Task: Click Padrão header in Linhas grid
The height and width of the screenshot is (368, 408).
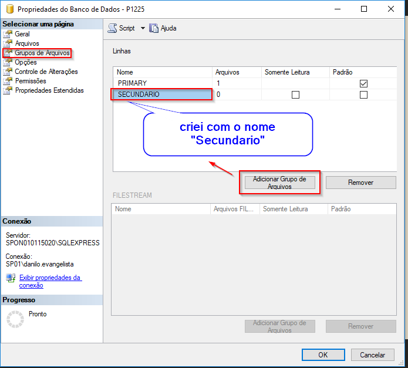Action: pos(363,72)
